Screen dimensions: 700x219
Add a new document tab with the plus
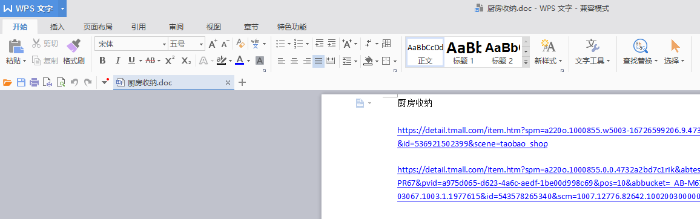click(242, 82)
